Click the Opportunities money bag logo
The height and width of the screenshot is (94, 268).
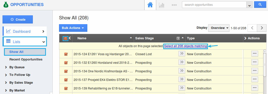[x=6, y=5]
